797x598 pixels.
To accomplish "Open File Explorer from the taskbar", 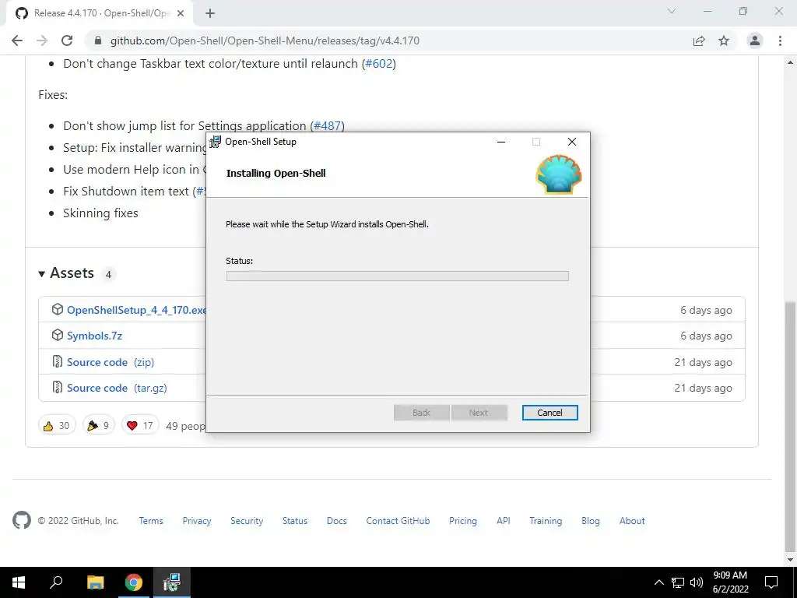I will (x=95, y=582).
